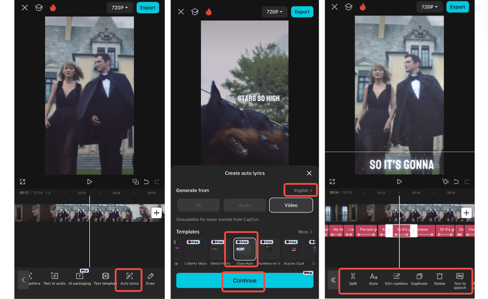This screenshot has height=299, width=488.
Task: Tap the selected 'So it's g' caption clip
Action: pos(401,231)
